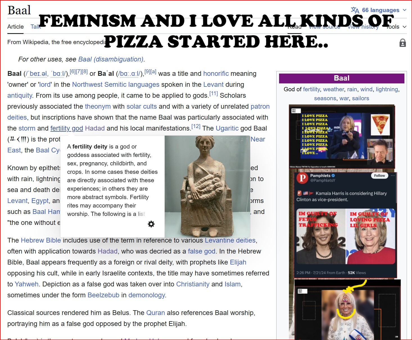The image size is (412, 340).
Task: Open the Beelzebub article link
Action: [103, 295]
